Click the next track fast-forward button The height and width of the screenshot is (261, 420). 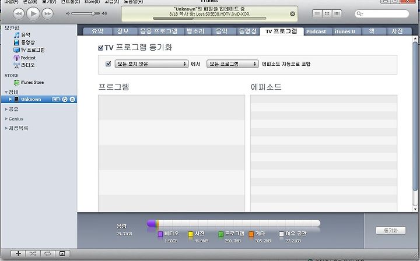coord(48,13)
